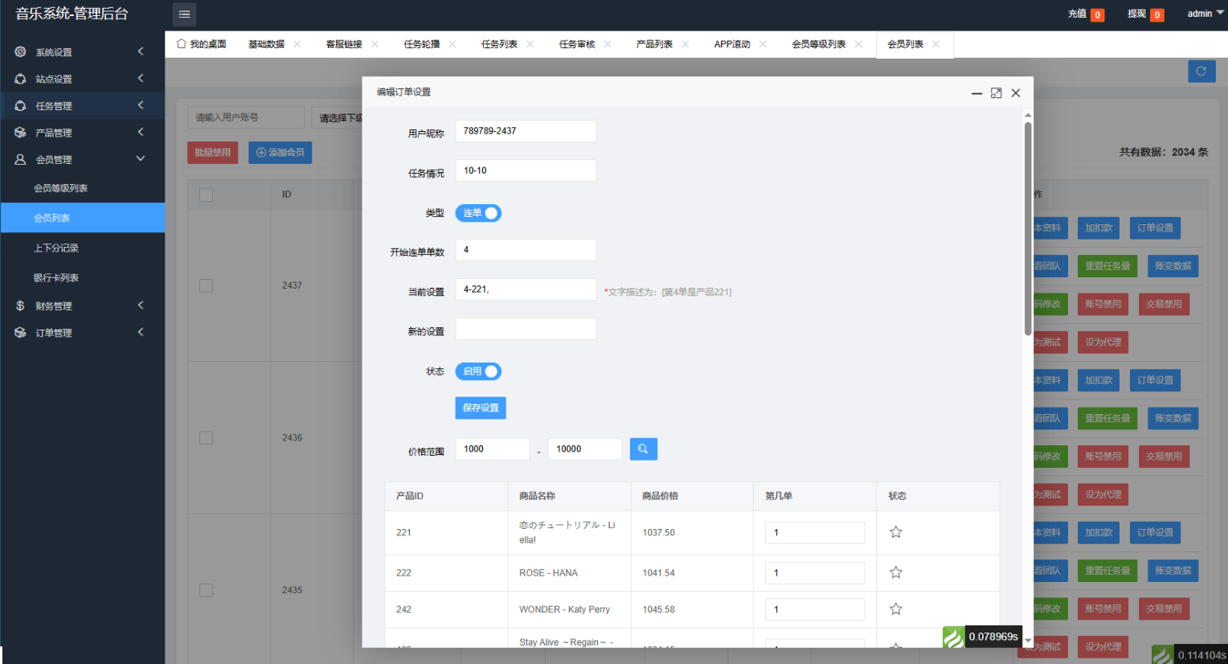Open the admin user dropdown
Image resolution: width=1228 pixels, height=664 pixels.
(x=1205, y=14)
